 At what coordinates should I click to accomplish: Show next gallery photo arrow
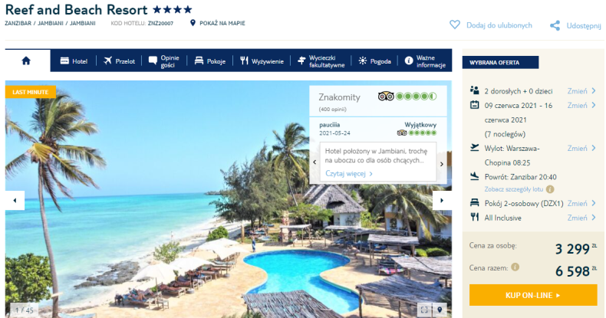442,200
